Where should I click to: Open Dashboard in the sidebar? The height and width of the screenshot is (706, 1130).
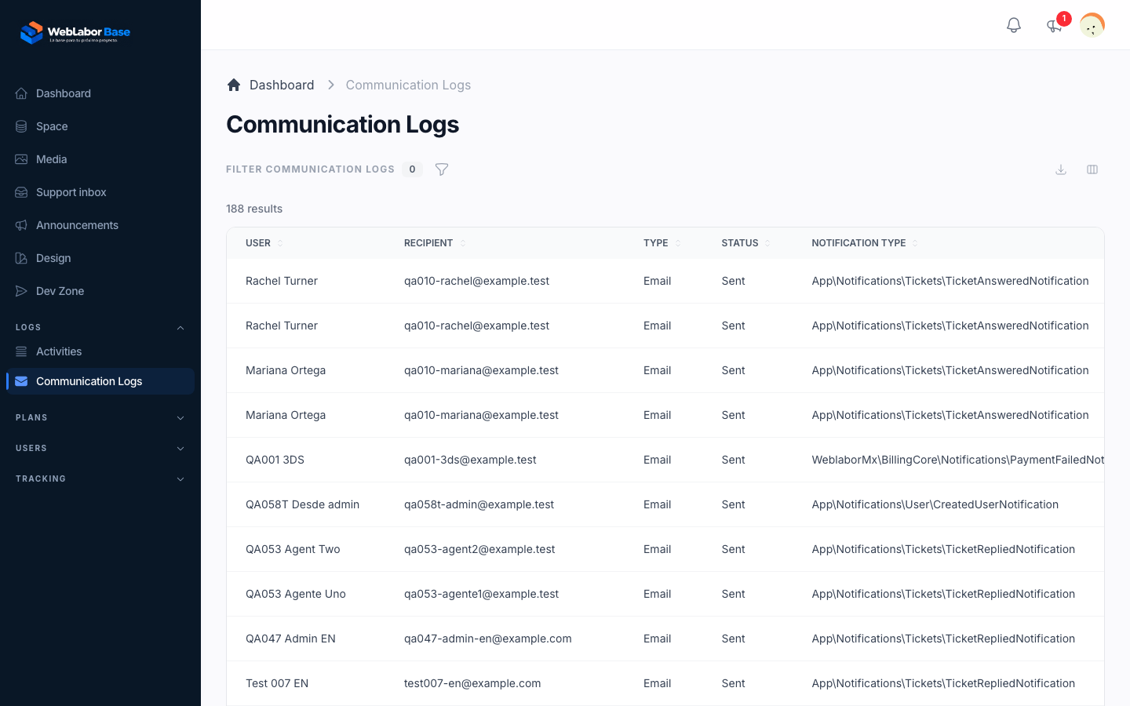coord(100,93)
